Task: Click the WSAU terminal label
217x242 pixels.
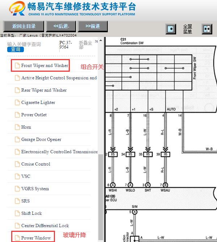Action: point(165,190)
